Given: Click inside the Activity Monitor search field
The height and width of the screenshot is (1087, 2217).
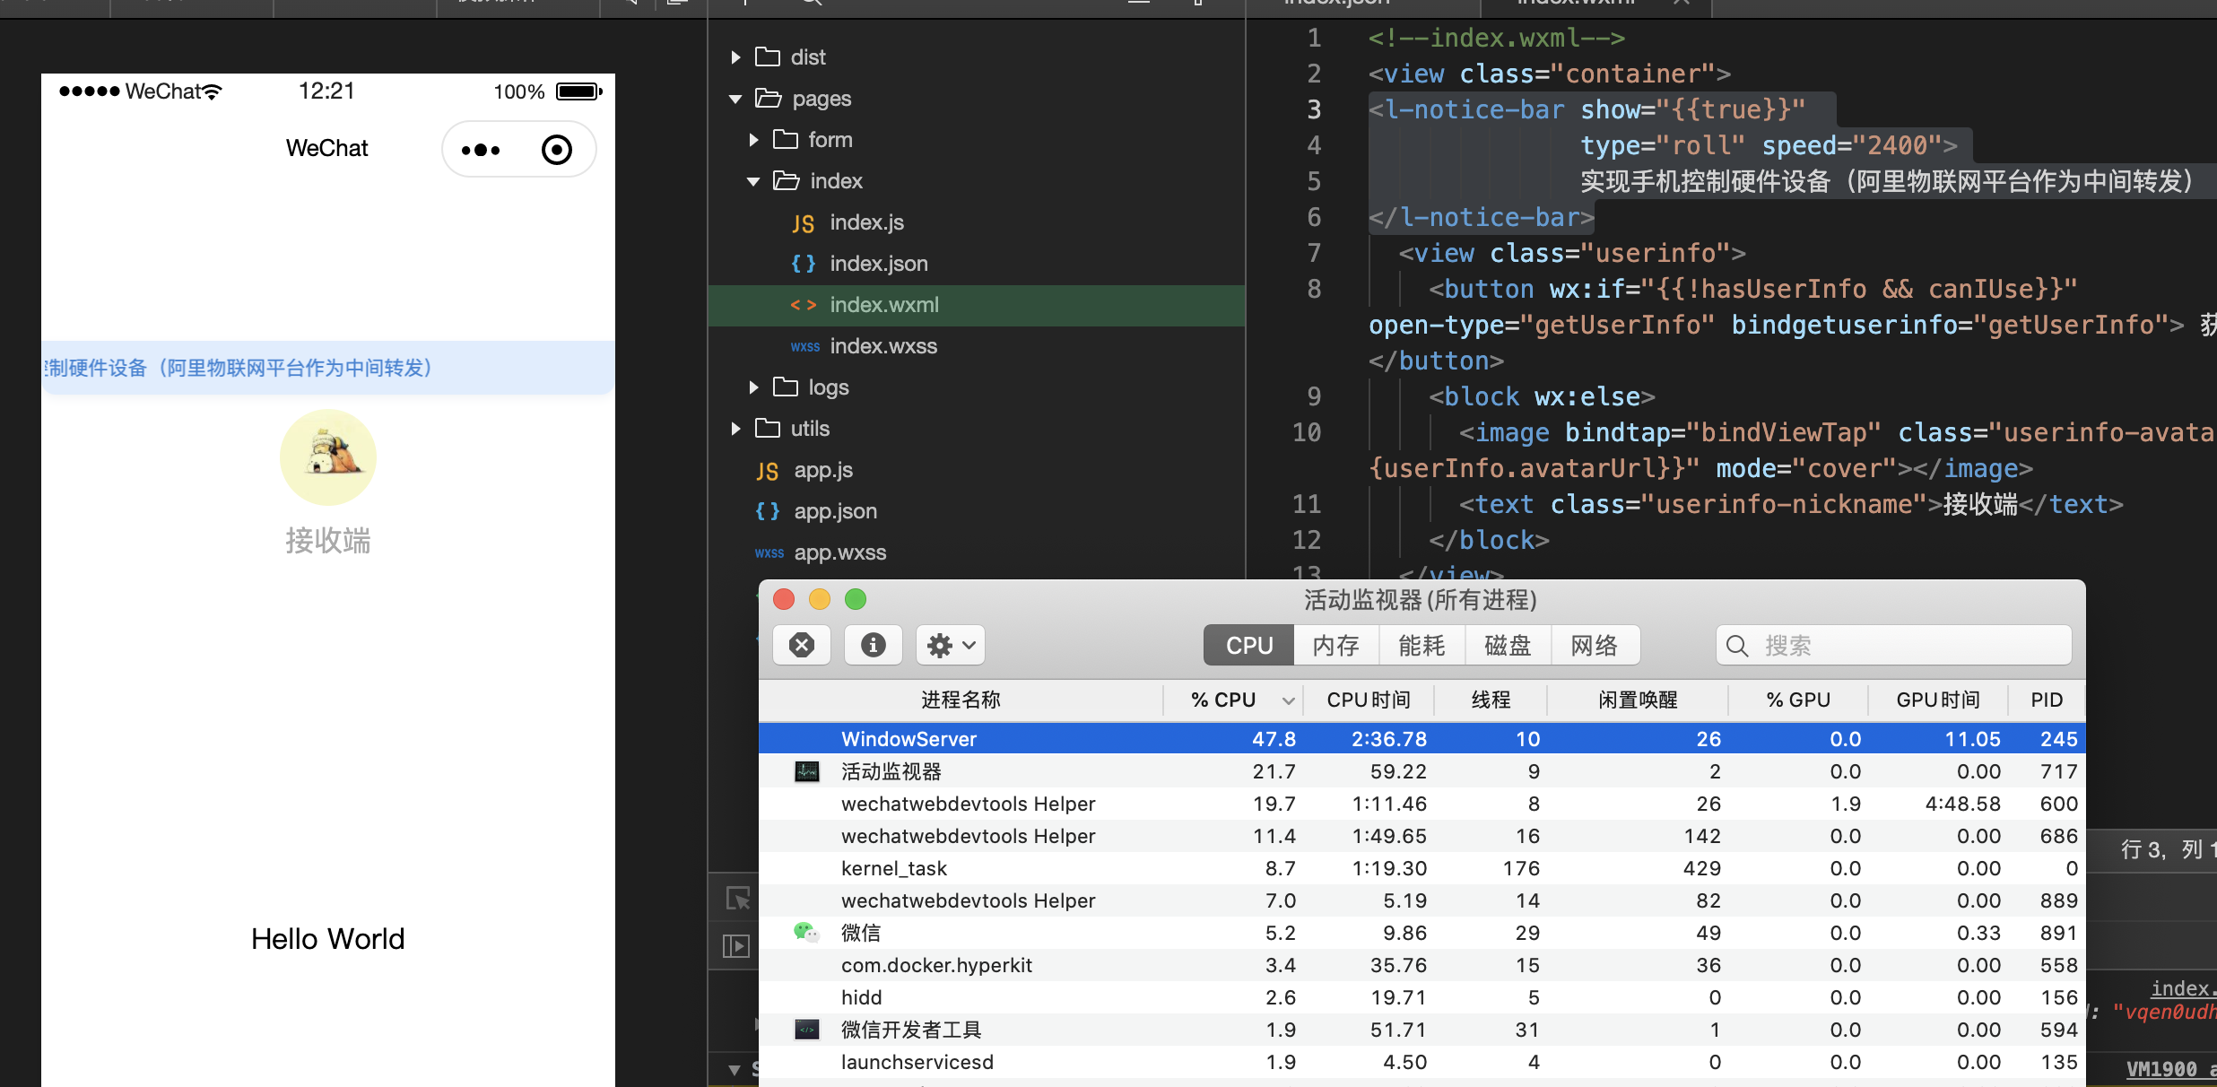Looking at the screenshot, I should pos(1892,645).
